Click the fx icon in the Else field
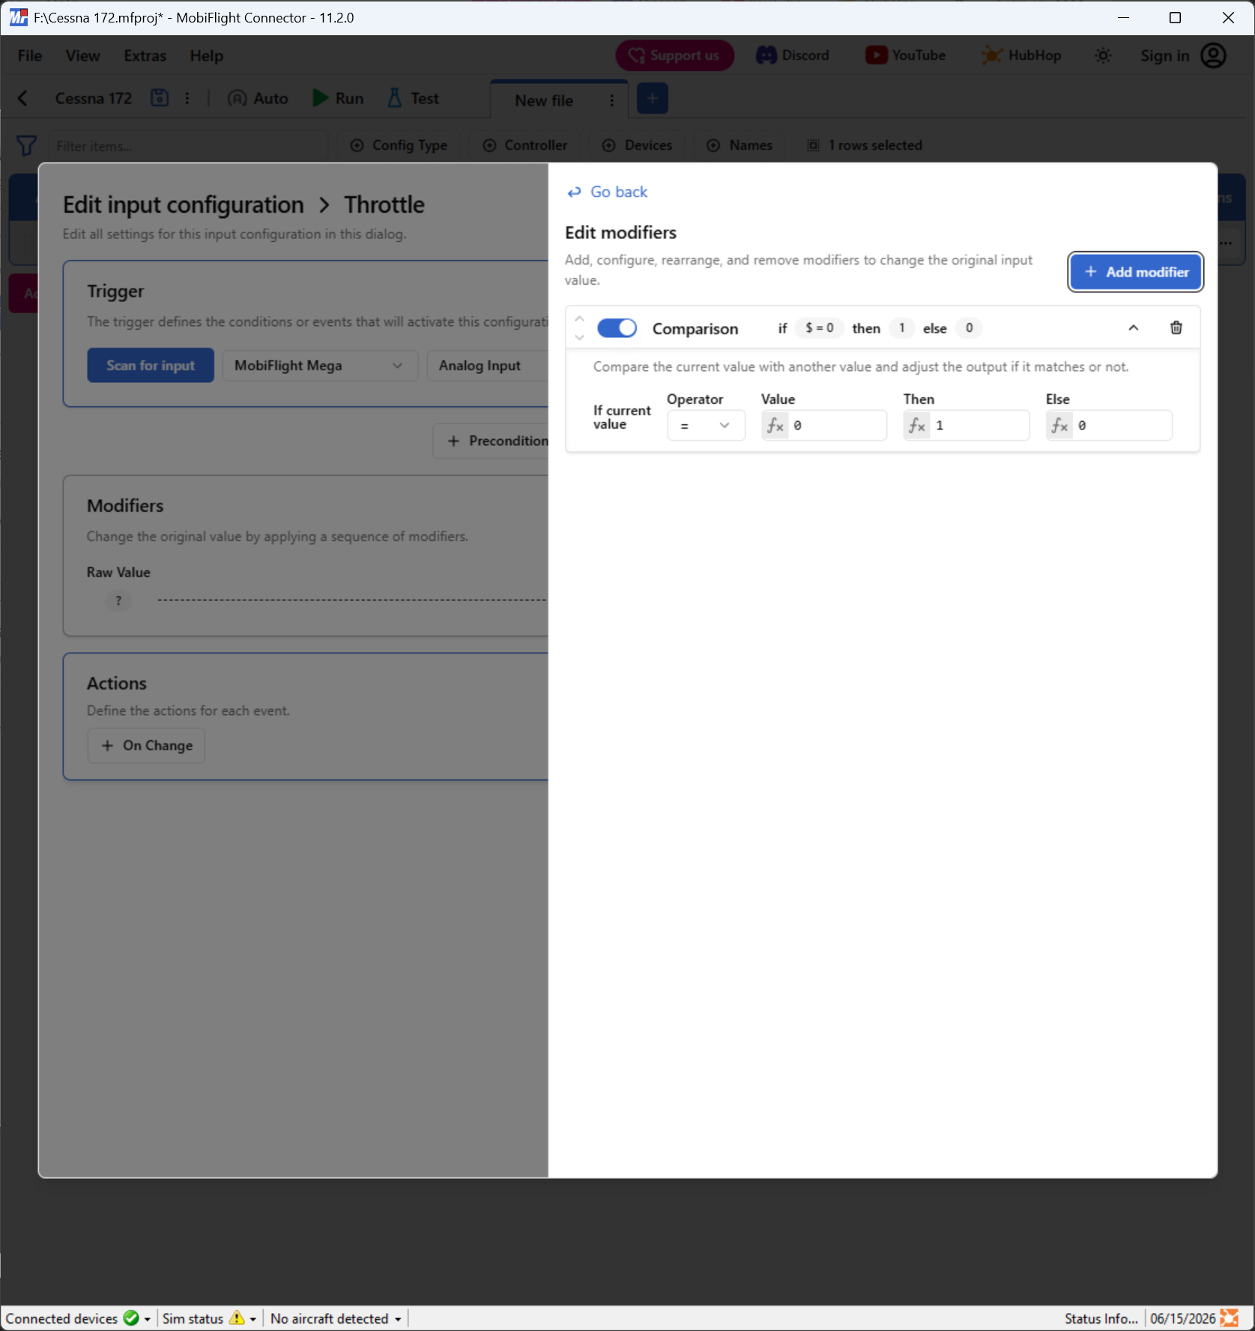Image resolution: width=1255 pixels, height=1331 pixels. tap(1059, 426)
